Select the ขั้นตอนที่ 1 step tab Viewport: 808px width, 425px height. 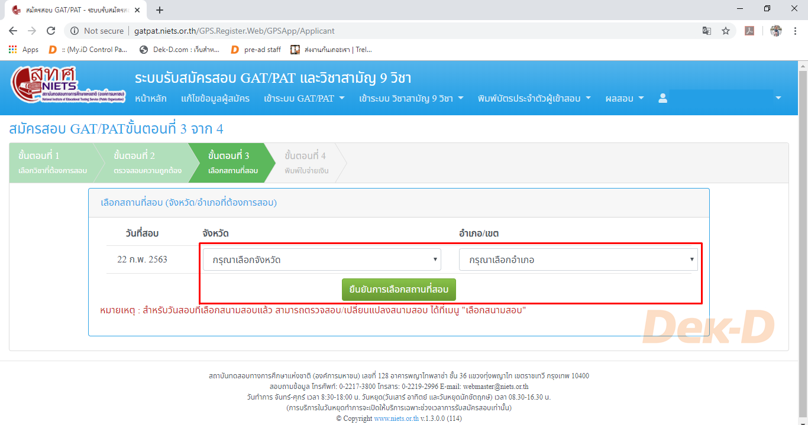[x=53, y=163]
